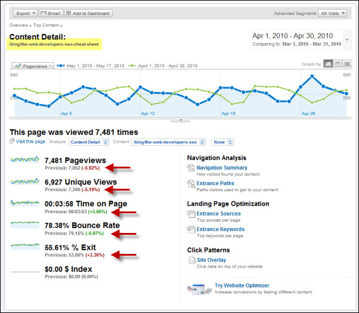
Task: Switch graph to weekly view
Action: point(338,64)
